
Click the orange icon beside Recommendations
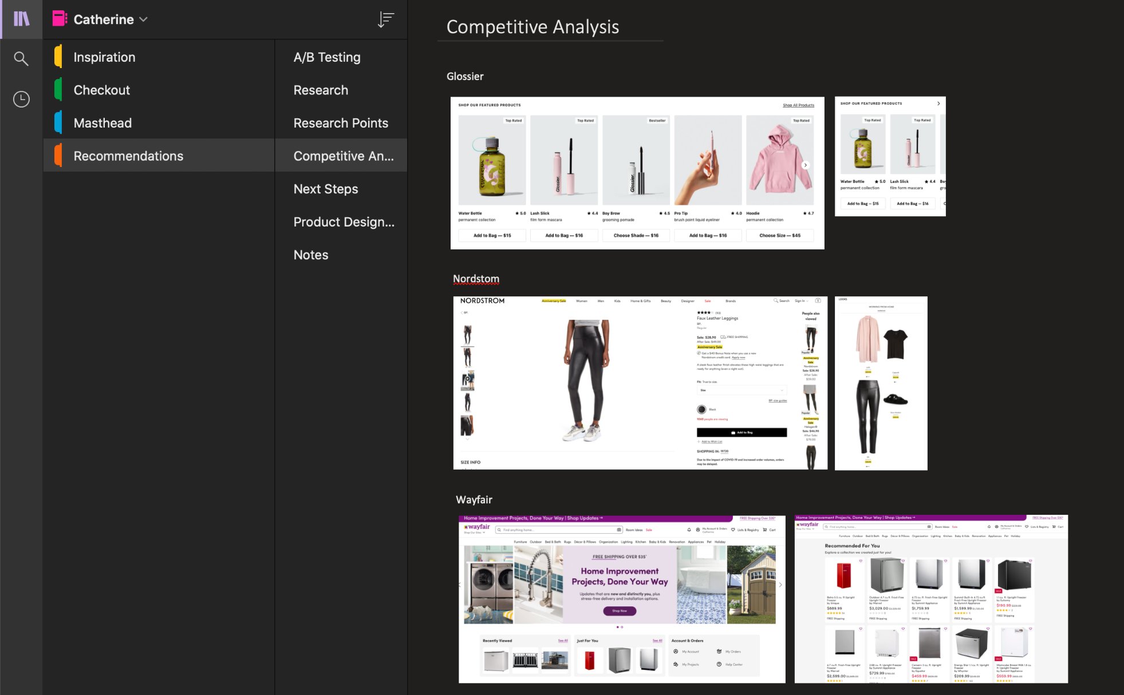tap(58, 155)
